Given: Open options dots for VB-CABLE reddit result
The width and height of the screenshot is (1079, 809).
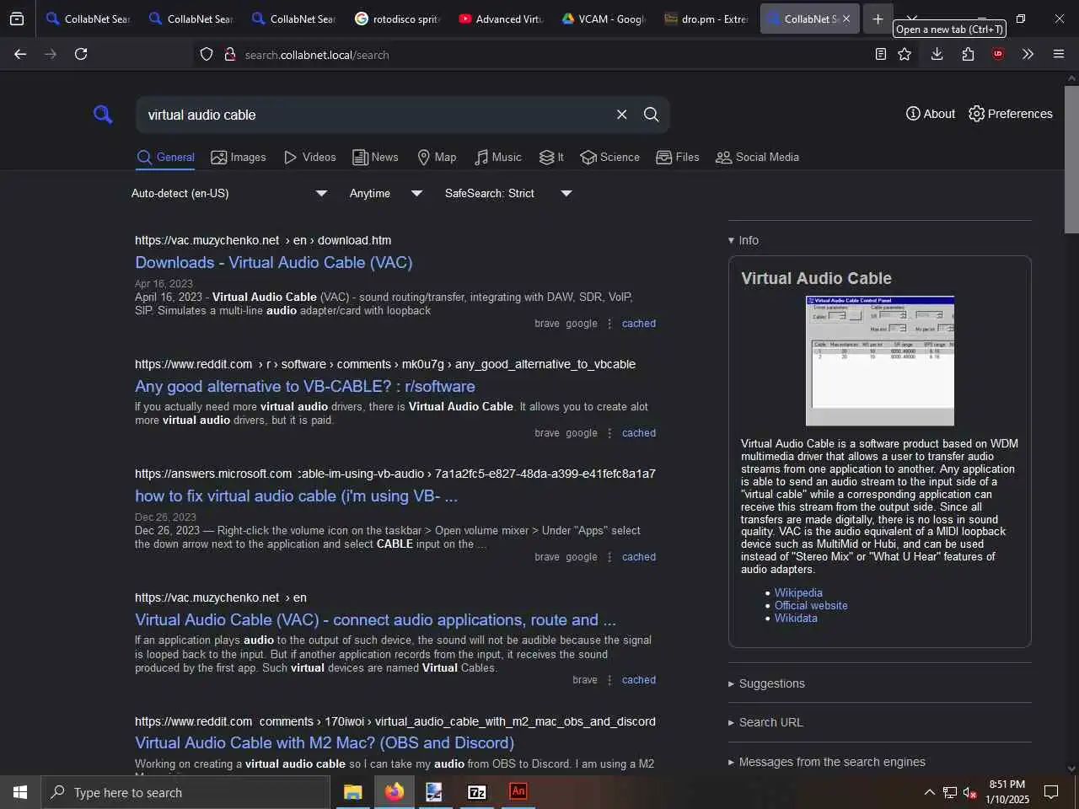Looking at the screenshot, I should pyautogui.click(x=609, y=433).
